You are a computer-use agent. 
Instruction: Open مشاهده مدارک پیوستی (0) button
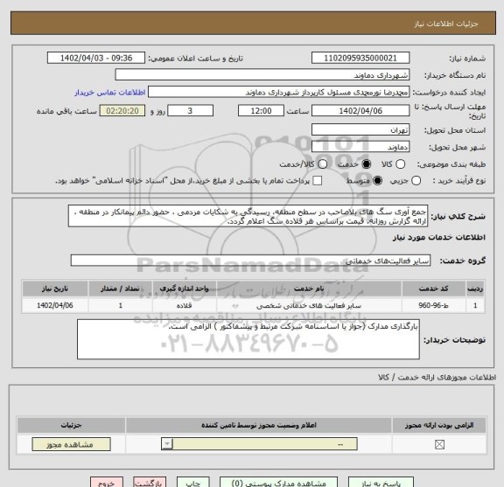pos(278,483)
